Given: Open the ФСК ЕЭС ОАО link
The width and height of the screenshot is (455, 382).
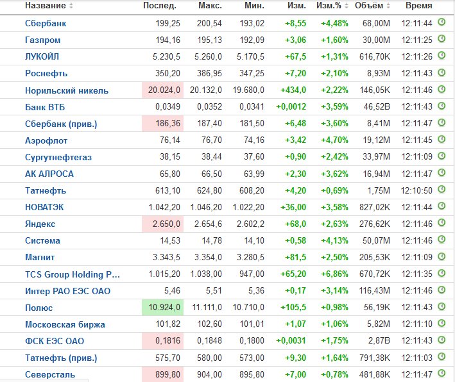Looking at the screenshot, I should [55, 341].
